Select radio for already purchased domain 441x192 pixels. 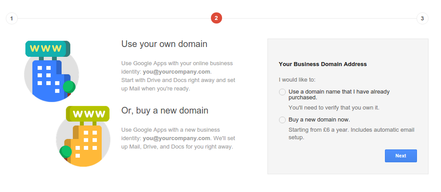[283, 92]
